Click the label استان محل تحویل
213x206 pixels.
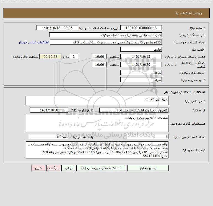click(192, 73)
